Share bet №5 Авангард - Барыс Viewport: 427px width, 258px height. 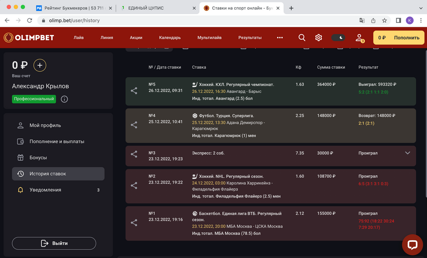tap(134, 91)
